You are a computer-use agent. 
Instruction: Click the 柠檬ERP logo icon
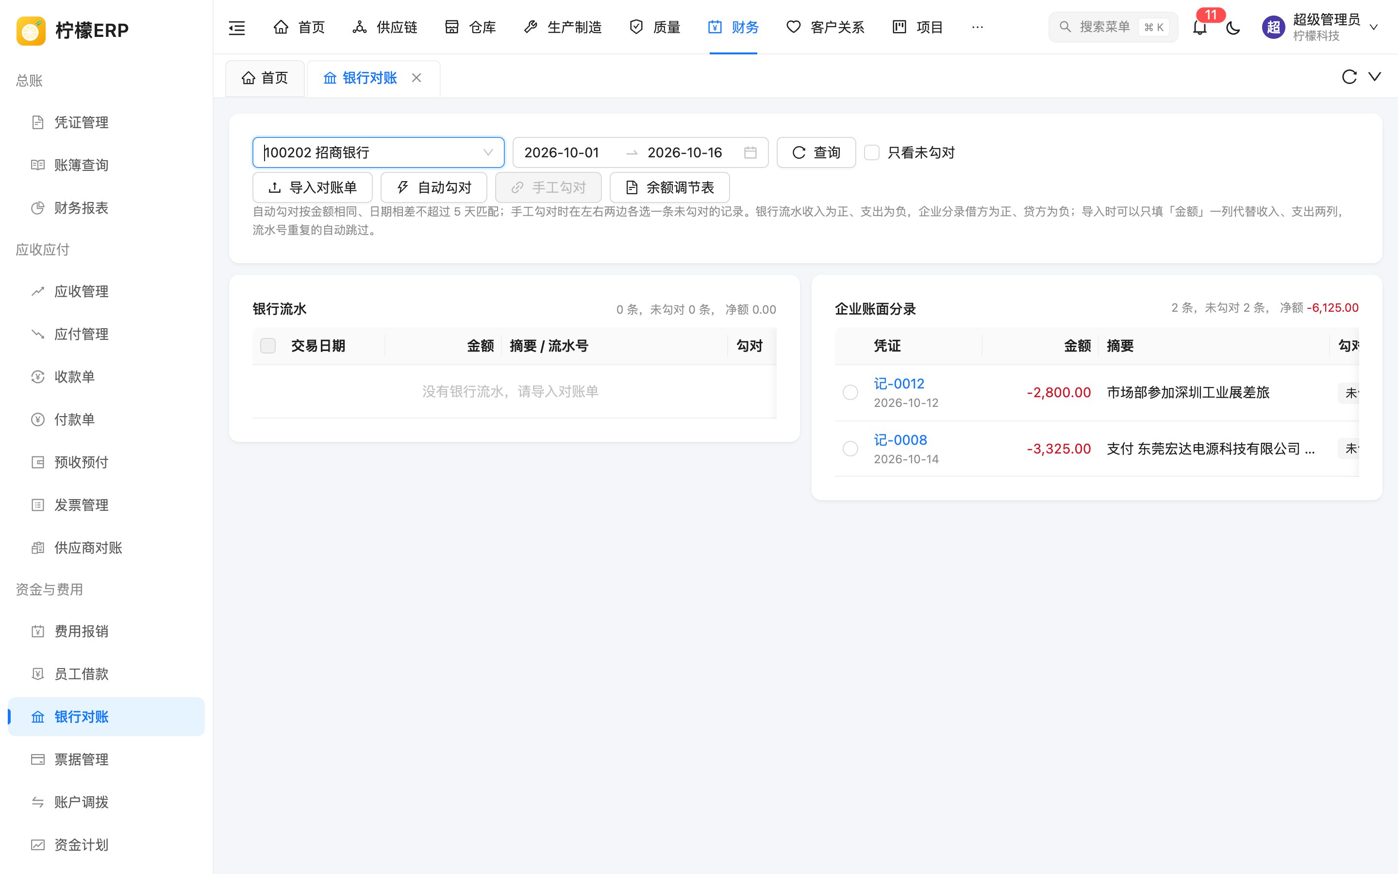coord(31,30)
